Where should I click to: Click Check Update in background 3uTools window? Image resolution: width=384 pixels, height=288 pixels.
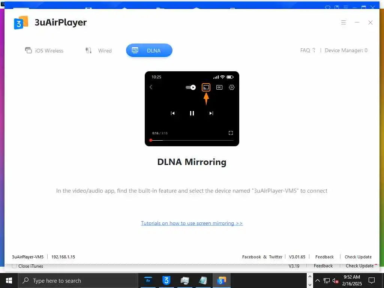360,266
